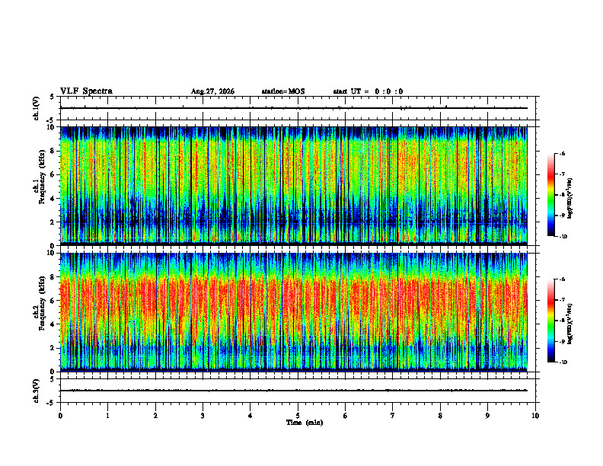Click the "6" kHz tick label of ch.1

[x=53, y=174]
